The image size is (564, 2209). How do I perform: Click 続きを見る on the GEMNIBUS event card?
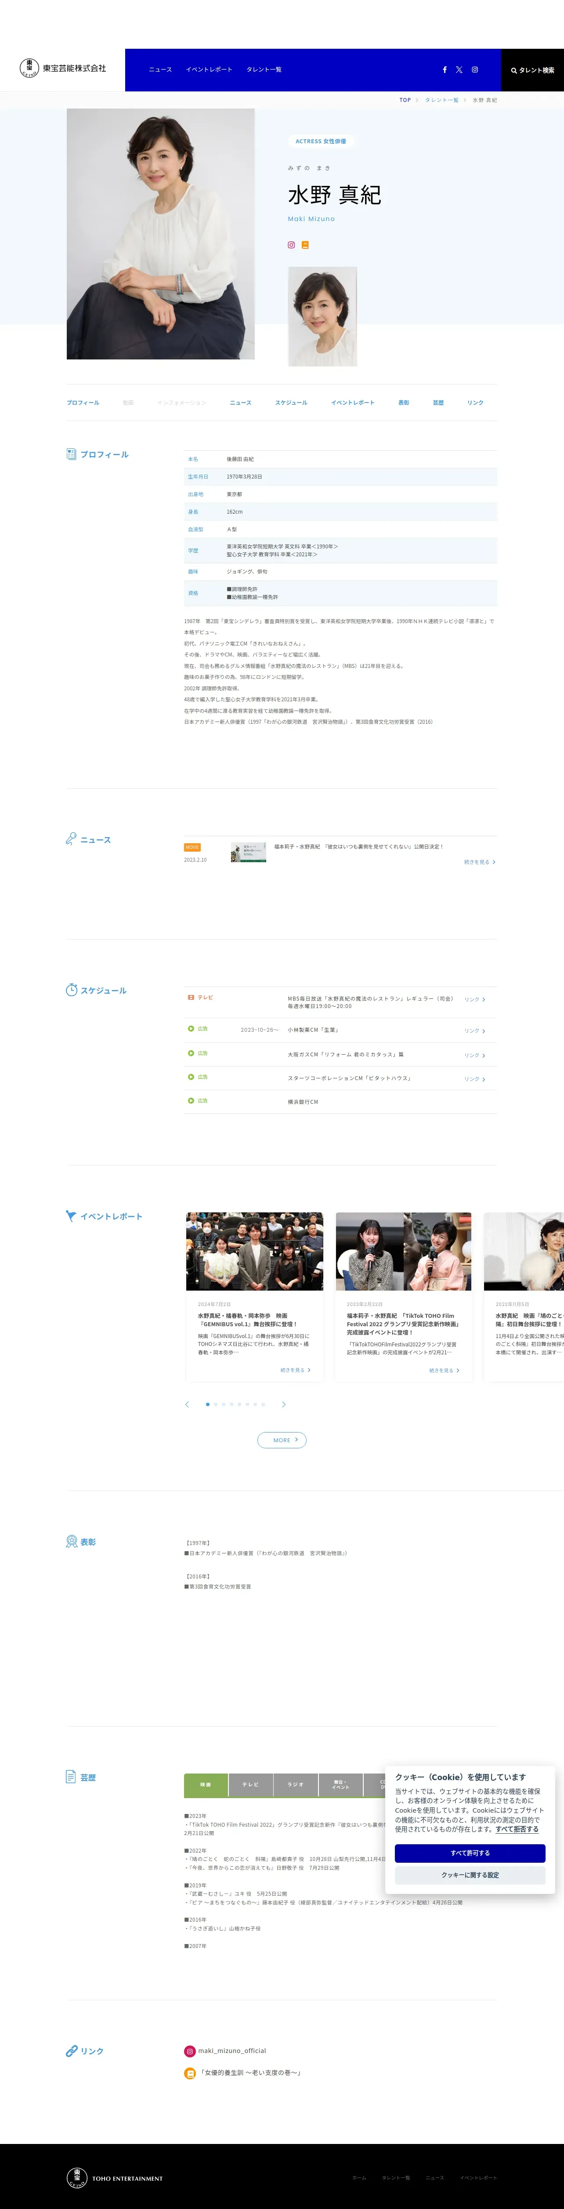click(x=296, y=1370)
